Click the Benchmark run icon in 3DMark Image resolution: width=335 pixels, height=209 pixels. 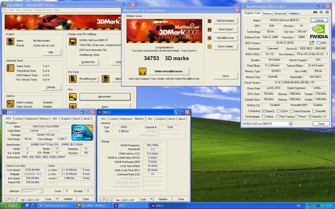tap(73, 97)
